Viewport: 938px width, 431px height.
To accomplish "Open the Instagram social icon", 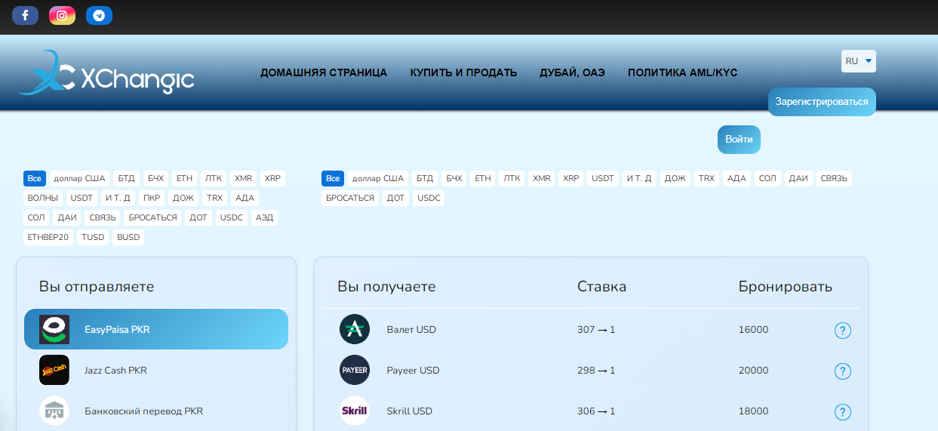I will pyautogui.click(x=62, y=15).
